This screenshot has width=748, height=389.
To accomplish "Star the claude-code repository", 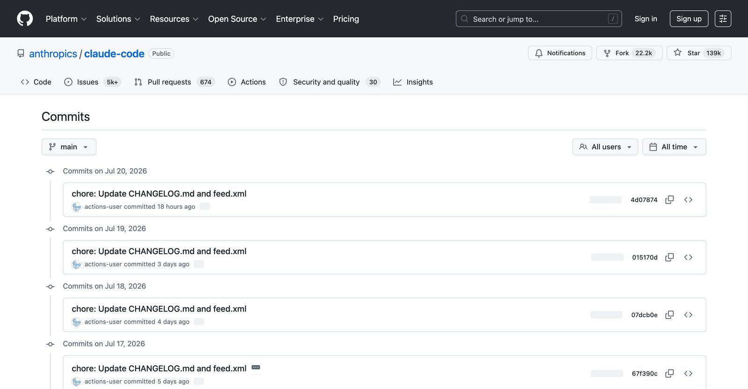I will (x=699, y=53).
